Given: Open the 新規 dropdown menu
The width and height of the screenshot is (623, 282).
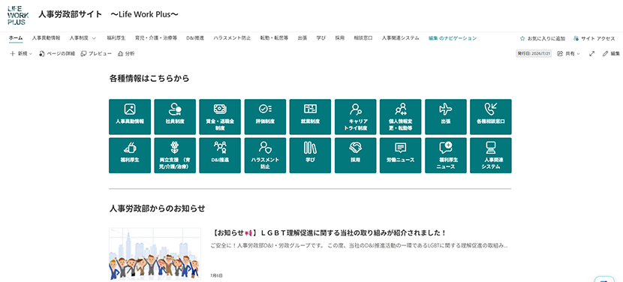Looking at the screenshot, I should [21, 53].
